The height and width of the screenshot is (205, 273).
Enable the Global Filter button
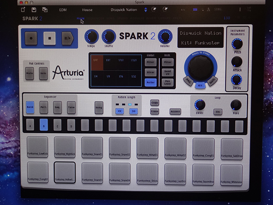(151, 62)
